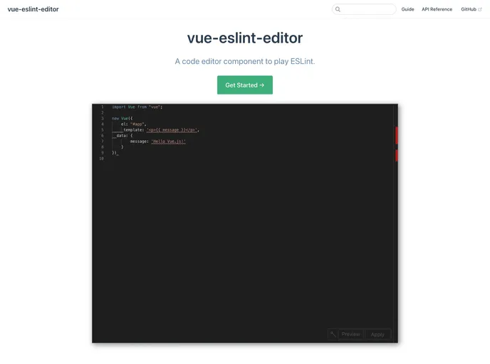Click the closing '})' on line 9

point(115,153)
